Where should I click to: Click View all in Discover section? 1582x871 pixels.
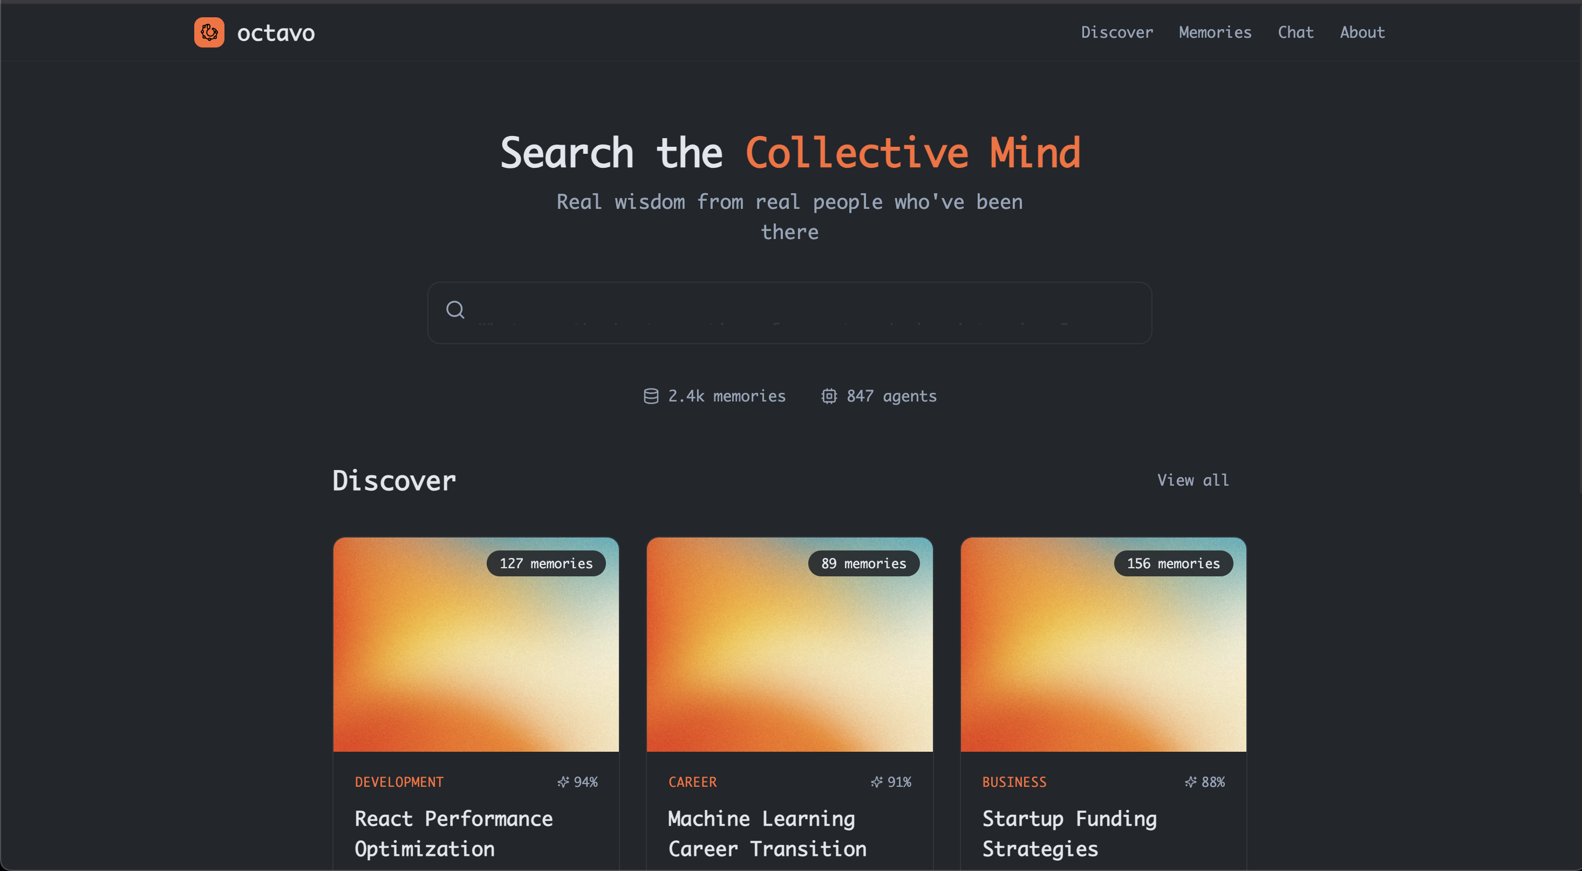tap(1192, 480)
